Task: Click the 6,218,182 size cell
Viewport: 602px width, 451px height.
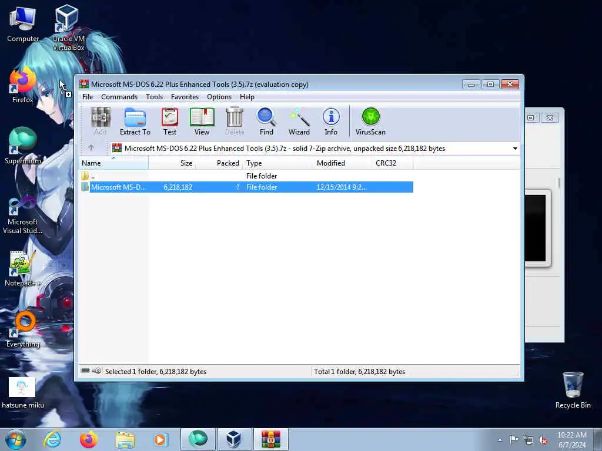Action: tap(178, 187)
